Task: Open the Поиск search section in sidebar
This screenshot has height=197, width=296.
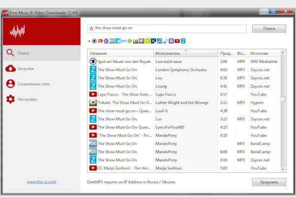Action: pyautogui.click(x=42, y=53)
